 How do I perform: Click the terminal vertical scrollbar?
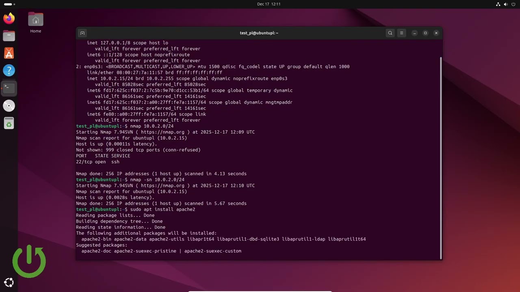[x=441, y=157]
